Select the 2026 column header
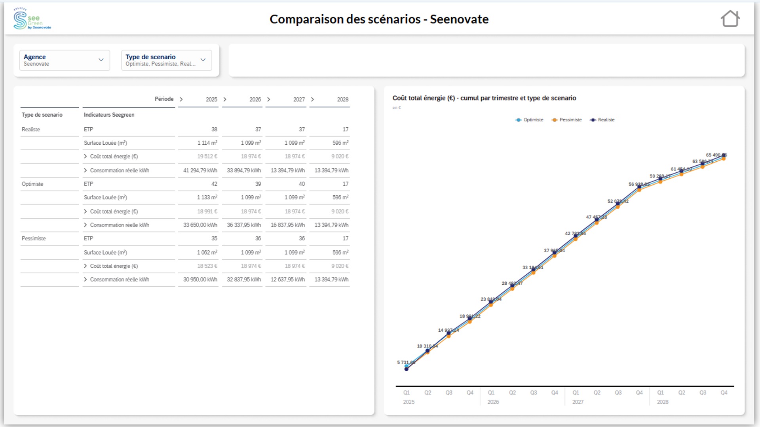This screenshot has height=427, width=760. [255, 100]
